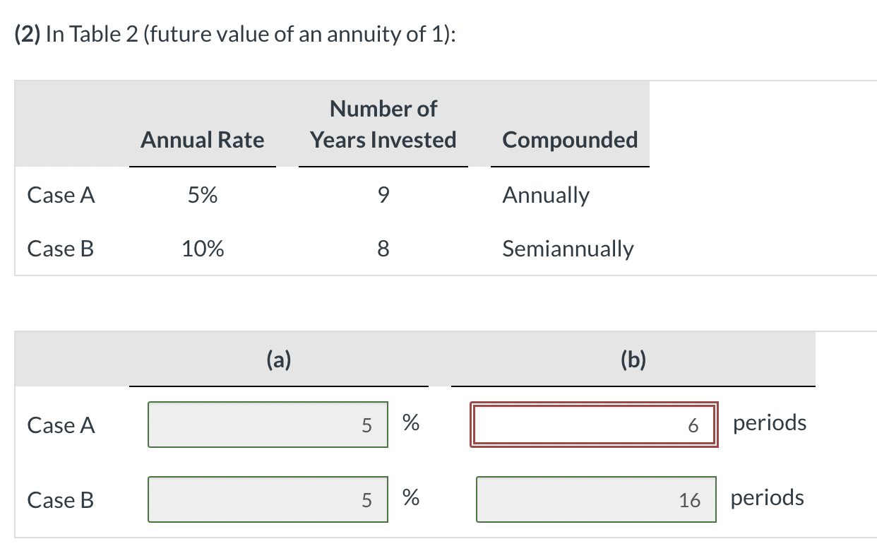Click the periods label beside the Case A field

pos(770,422)
